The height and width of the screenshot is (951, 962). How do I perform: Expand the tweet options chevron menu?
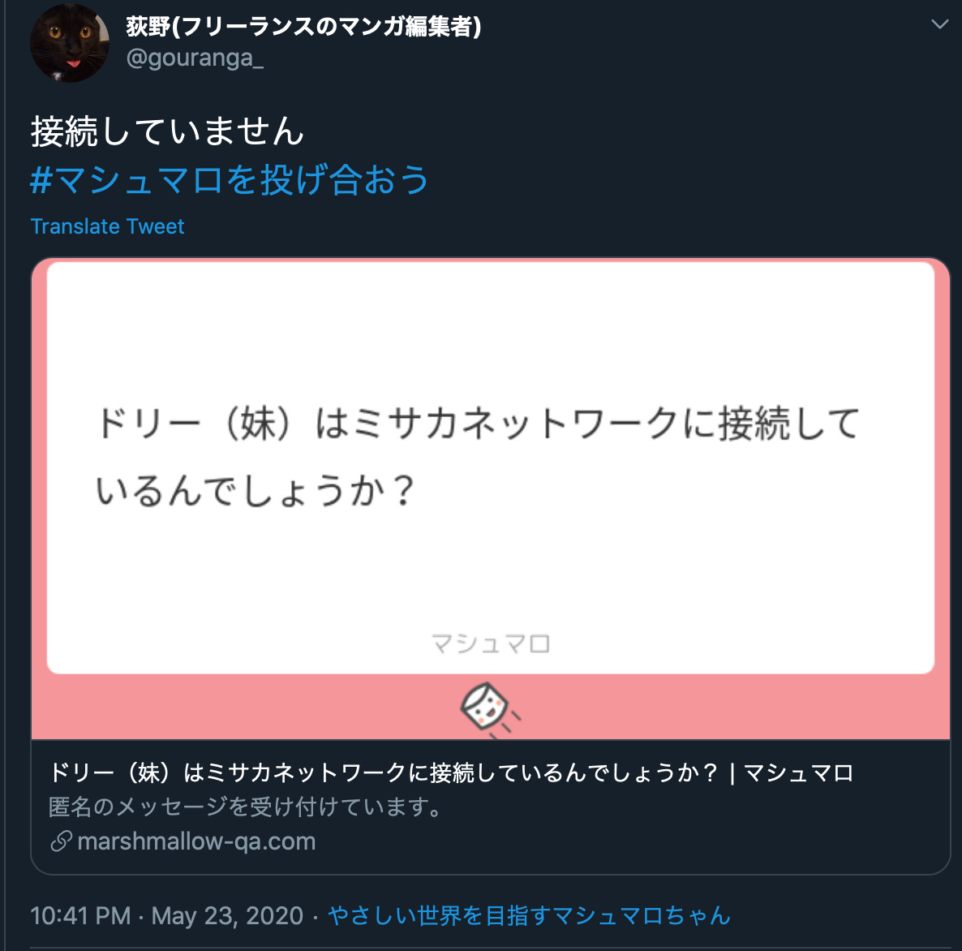[939, 24]
